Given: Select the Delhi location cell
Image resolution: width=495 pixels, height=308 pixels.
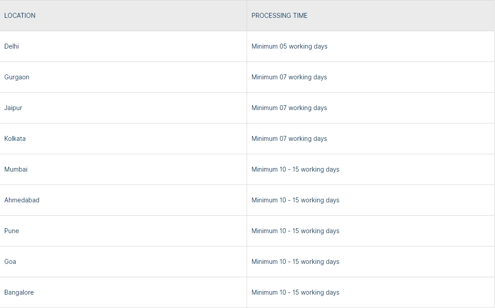Looking at the screenshot, I should (123, 46).
